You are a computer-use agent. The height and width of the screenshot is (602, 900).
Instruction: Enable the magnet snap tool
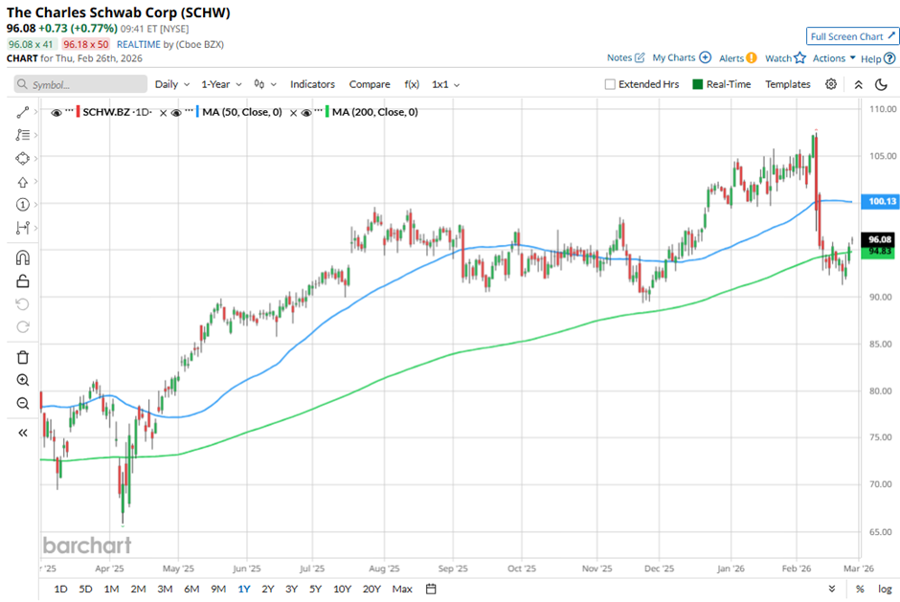(23, 257)
